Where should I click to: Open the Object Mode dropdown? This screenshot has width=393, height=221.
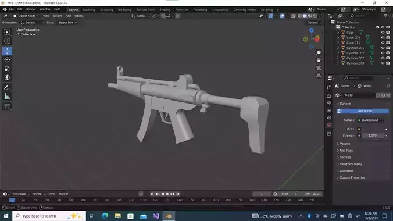click(26, 16)
